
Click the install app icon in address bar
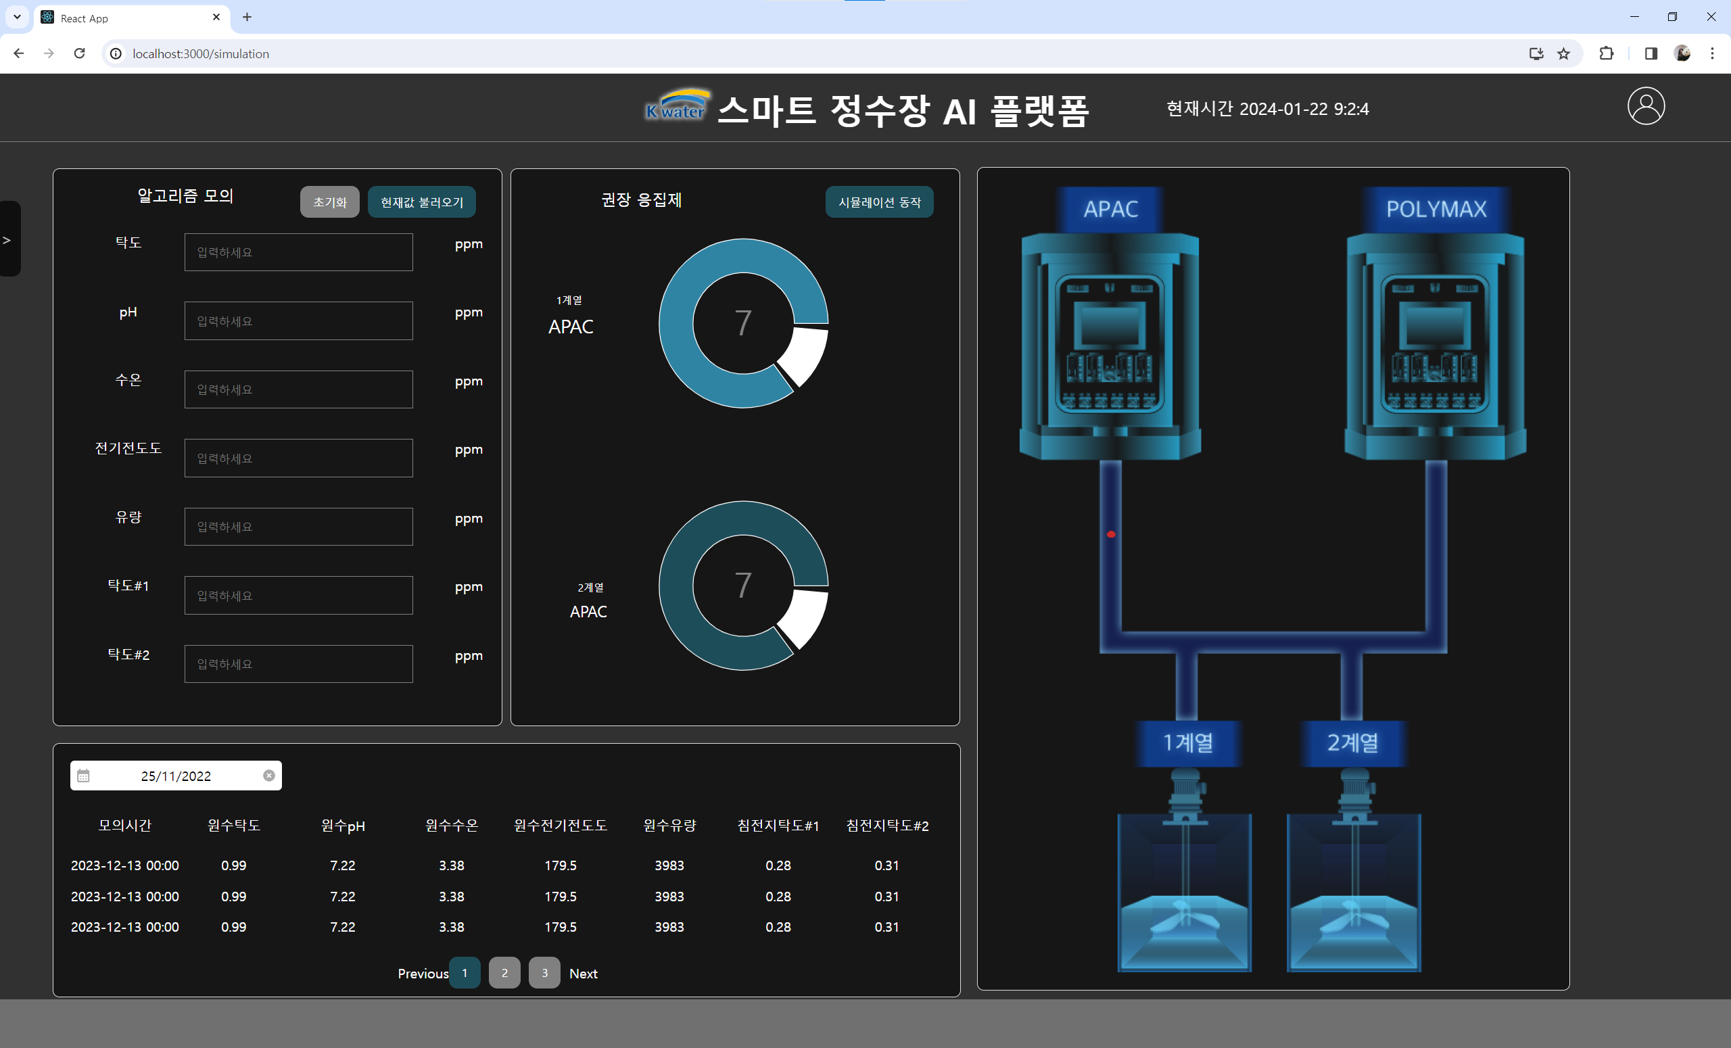tap(1536, 53)
